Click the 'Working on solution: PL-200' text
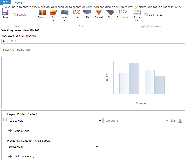This screenshot has height=160, width=185. [20, 30]
